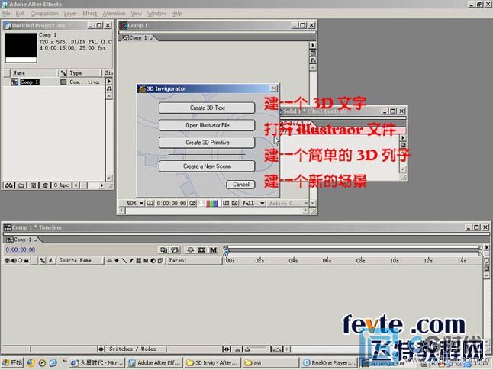Click new composition icon in Project panel

[33, 185]
